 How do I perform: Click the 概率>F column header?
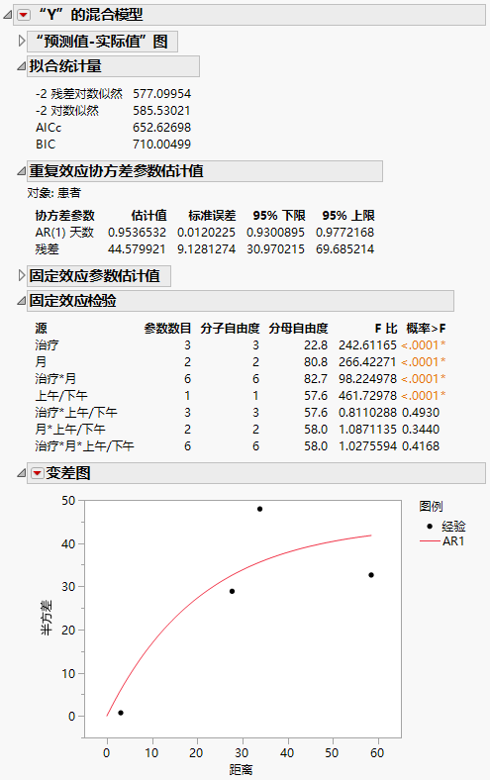tap(426, 329)
